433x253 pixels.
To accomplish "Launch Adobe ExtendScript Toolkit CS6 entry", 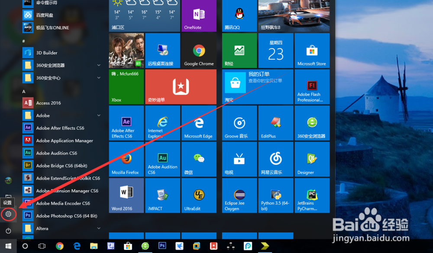I will pyautogui.click(x=62, y=178).
